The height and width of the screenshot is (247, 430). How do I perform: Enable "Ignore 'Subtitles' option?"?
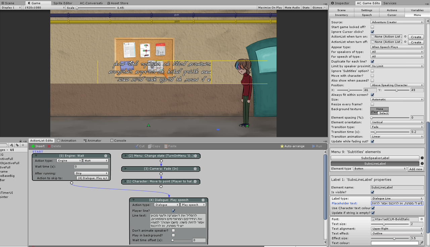click(372, 71)
